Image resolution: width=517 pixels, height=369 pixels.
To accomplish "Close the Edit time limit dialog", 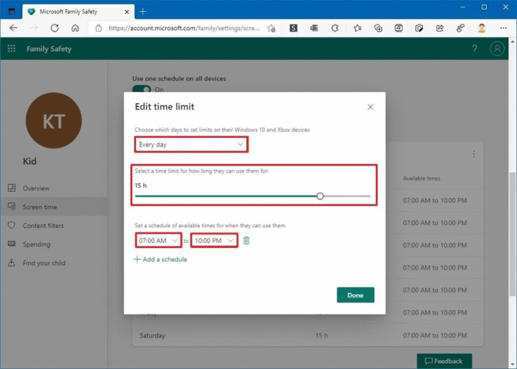I will (x=370, y=107).
